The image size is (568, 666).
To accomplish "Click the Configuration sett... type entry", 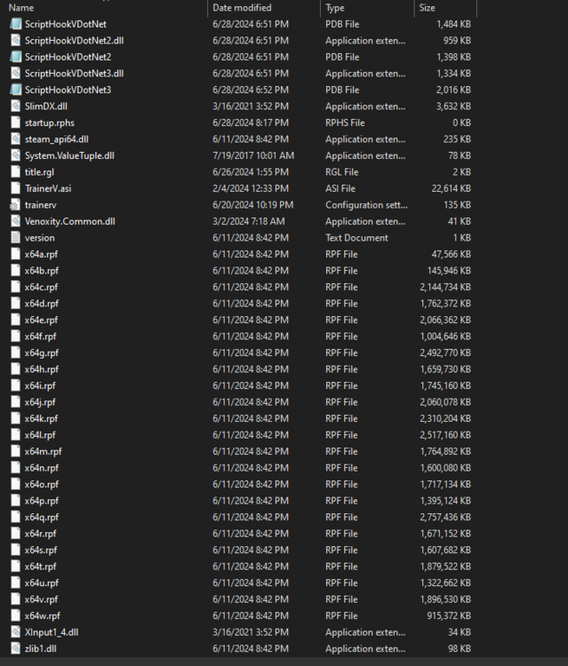I will pyautogui.click(x=366, y=205).
